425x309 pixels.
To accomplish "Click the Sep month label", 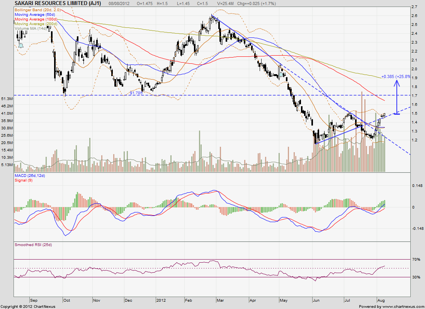I will point(34,301).
